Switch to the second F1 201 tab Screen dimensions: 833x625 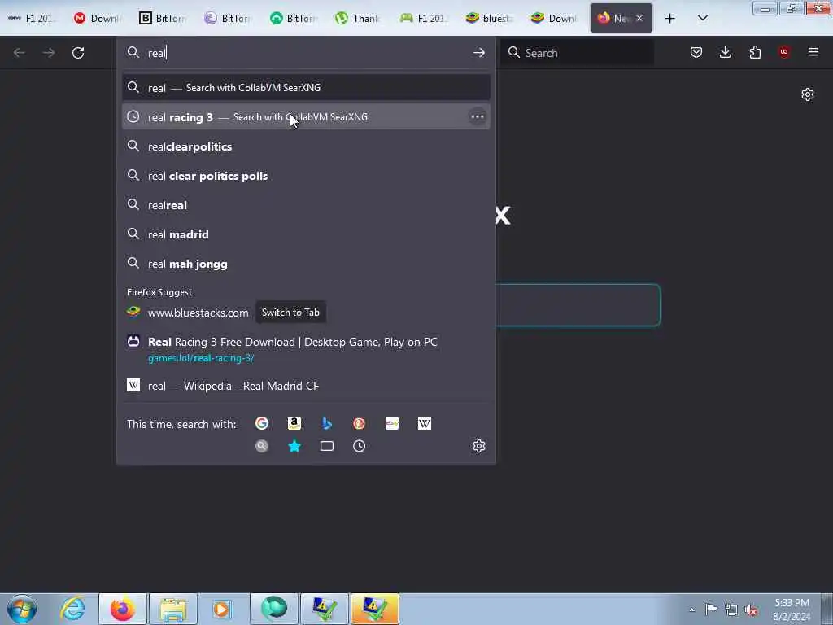click(x=424, y=18)
